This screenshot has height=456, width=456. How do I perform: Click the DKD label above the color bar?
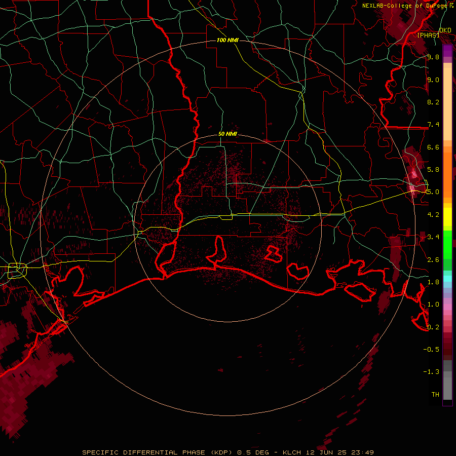click(x=445, y=30)
